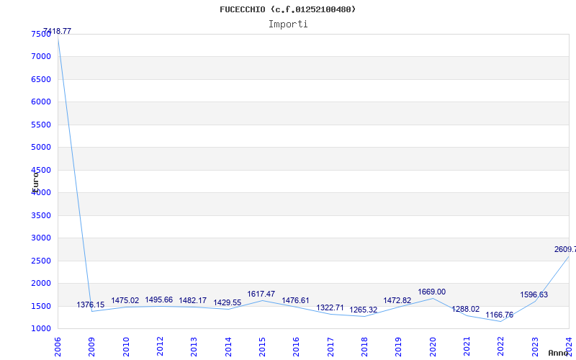Click y-axis tick label 7000
The image size is (576, 360).
41,57
